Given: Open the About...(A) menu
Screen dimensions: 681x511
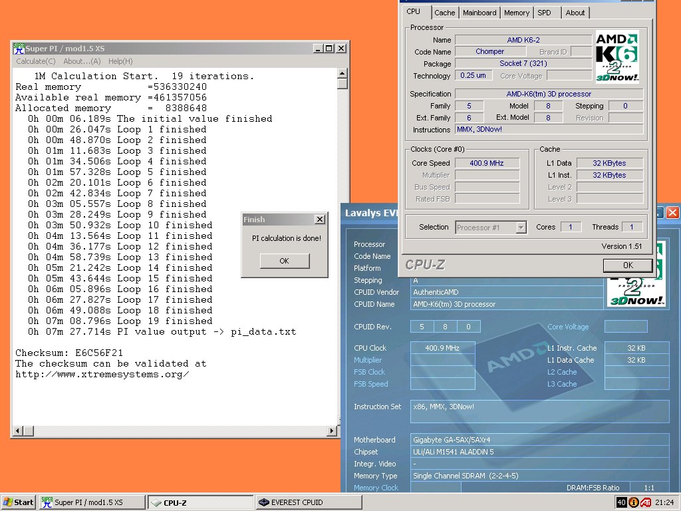Looking at the screenshot, I should [82, 61].
